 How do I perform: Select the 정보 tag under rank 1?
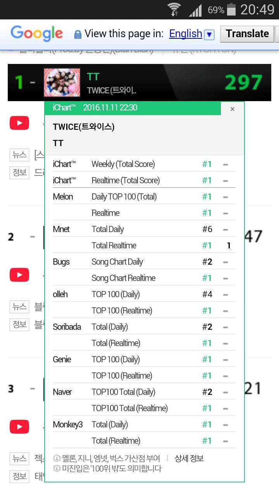19,173
